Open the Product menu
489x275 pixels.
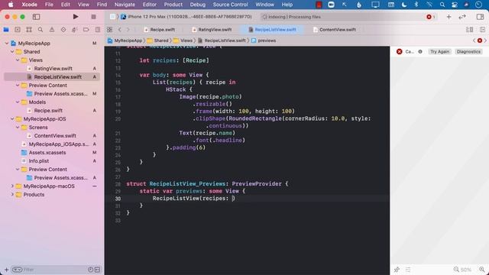pyautogui.click(x=173, y=5)
